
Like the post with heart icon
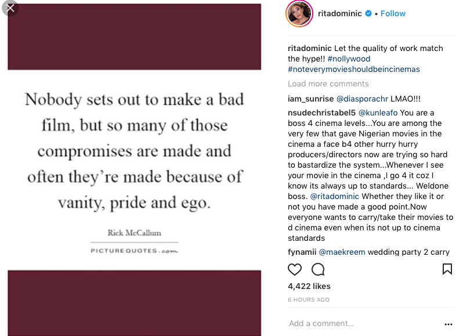tap(294, 269)
